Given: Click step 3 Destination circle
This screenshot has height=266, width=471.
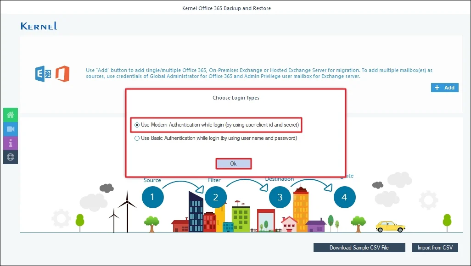Looking at the screenshot, I should 280,197.
